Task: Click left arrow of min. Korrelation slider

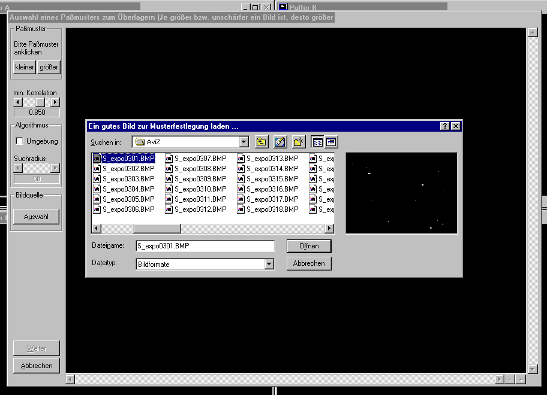Action: click(18, 102)
